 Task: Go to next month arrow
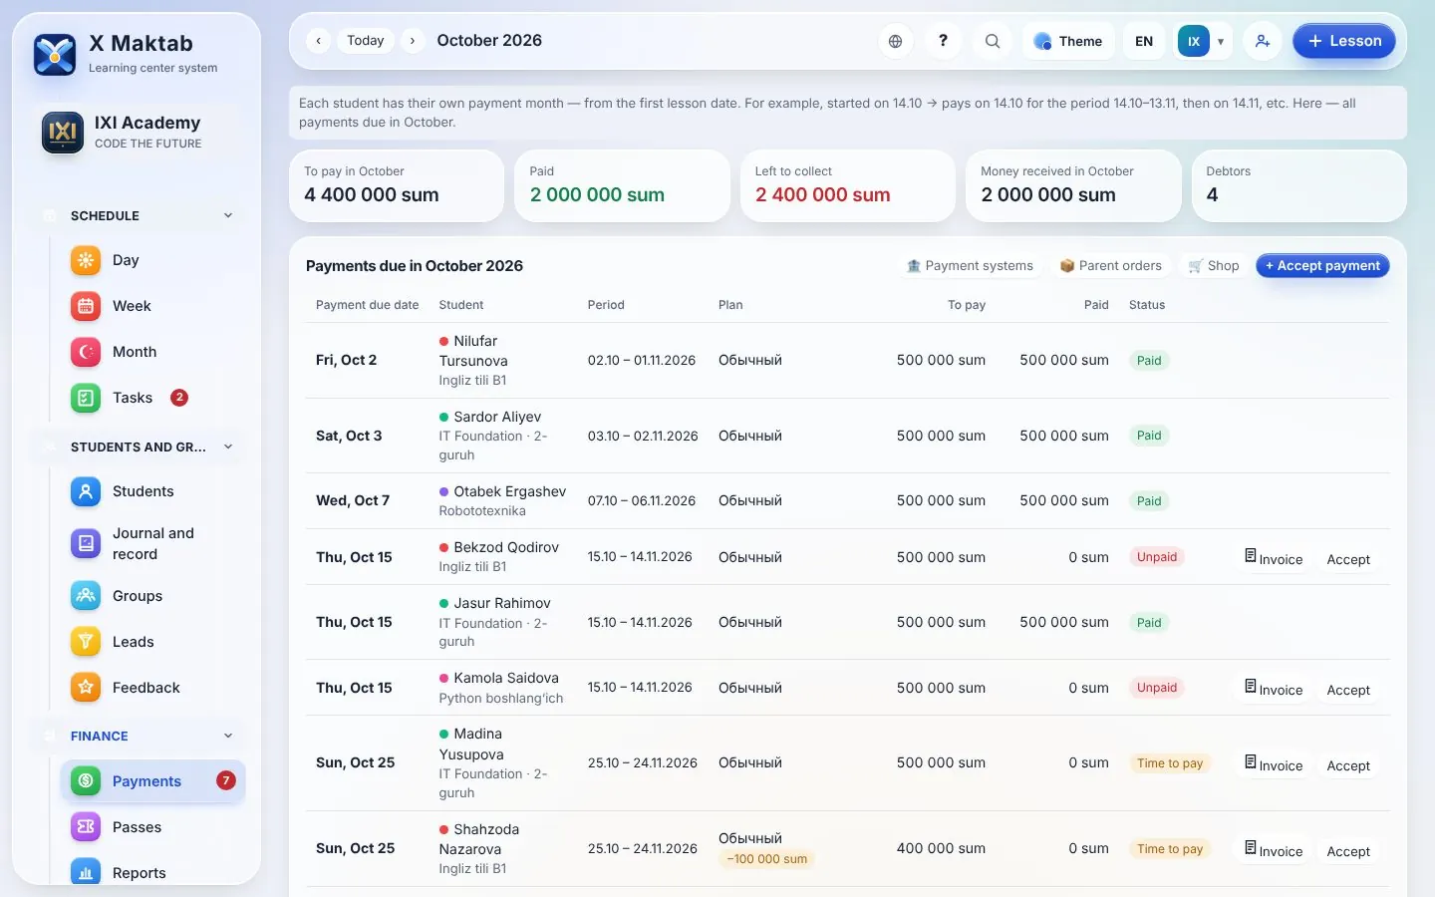tap(413, 41)
